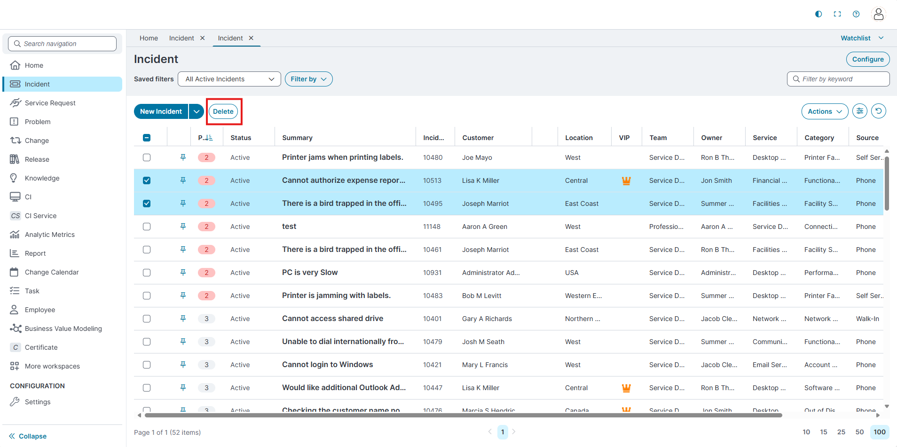Open the user profile avatar
The image size is (897, 447).
pyautogui.click(x=878, y=14)
